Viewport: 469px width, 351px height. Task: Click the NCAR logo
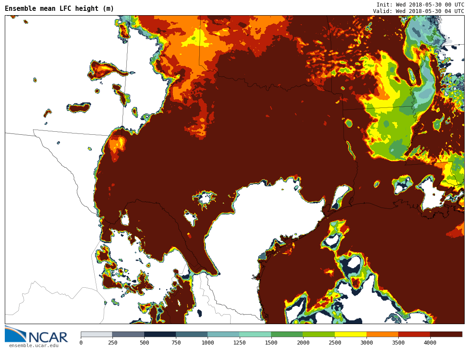(x=36, y=335)
